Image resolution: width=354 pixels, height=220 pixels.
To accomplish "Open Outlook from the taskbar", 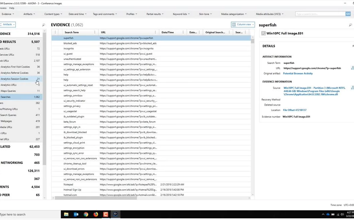I will click(76, 214).
